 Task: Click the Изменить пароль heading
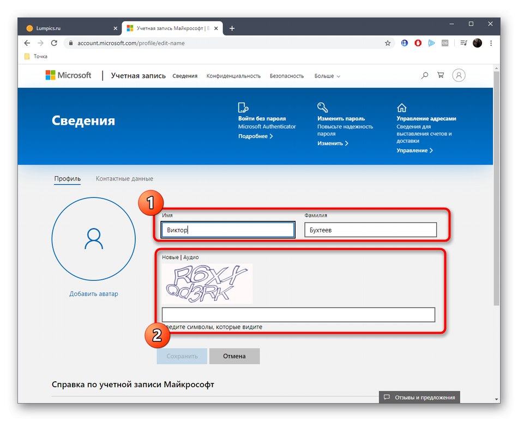[341, 119]
